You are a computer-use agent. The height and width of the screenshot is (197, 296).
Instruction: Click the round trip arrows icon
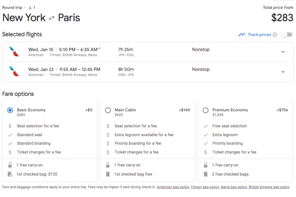point(52,18)
